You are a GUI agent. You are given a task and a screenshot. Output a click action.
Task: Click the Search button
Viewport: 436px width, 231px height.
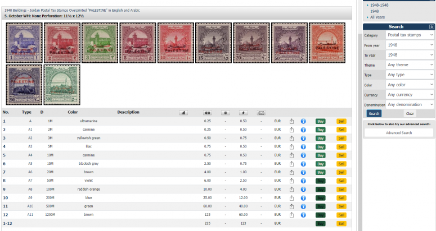point(374,114)
